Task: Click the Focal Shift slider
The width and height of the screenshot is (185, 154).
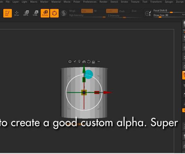Action: [x=169, y=11]
